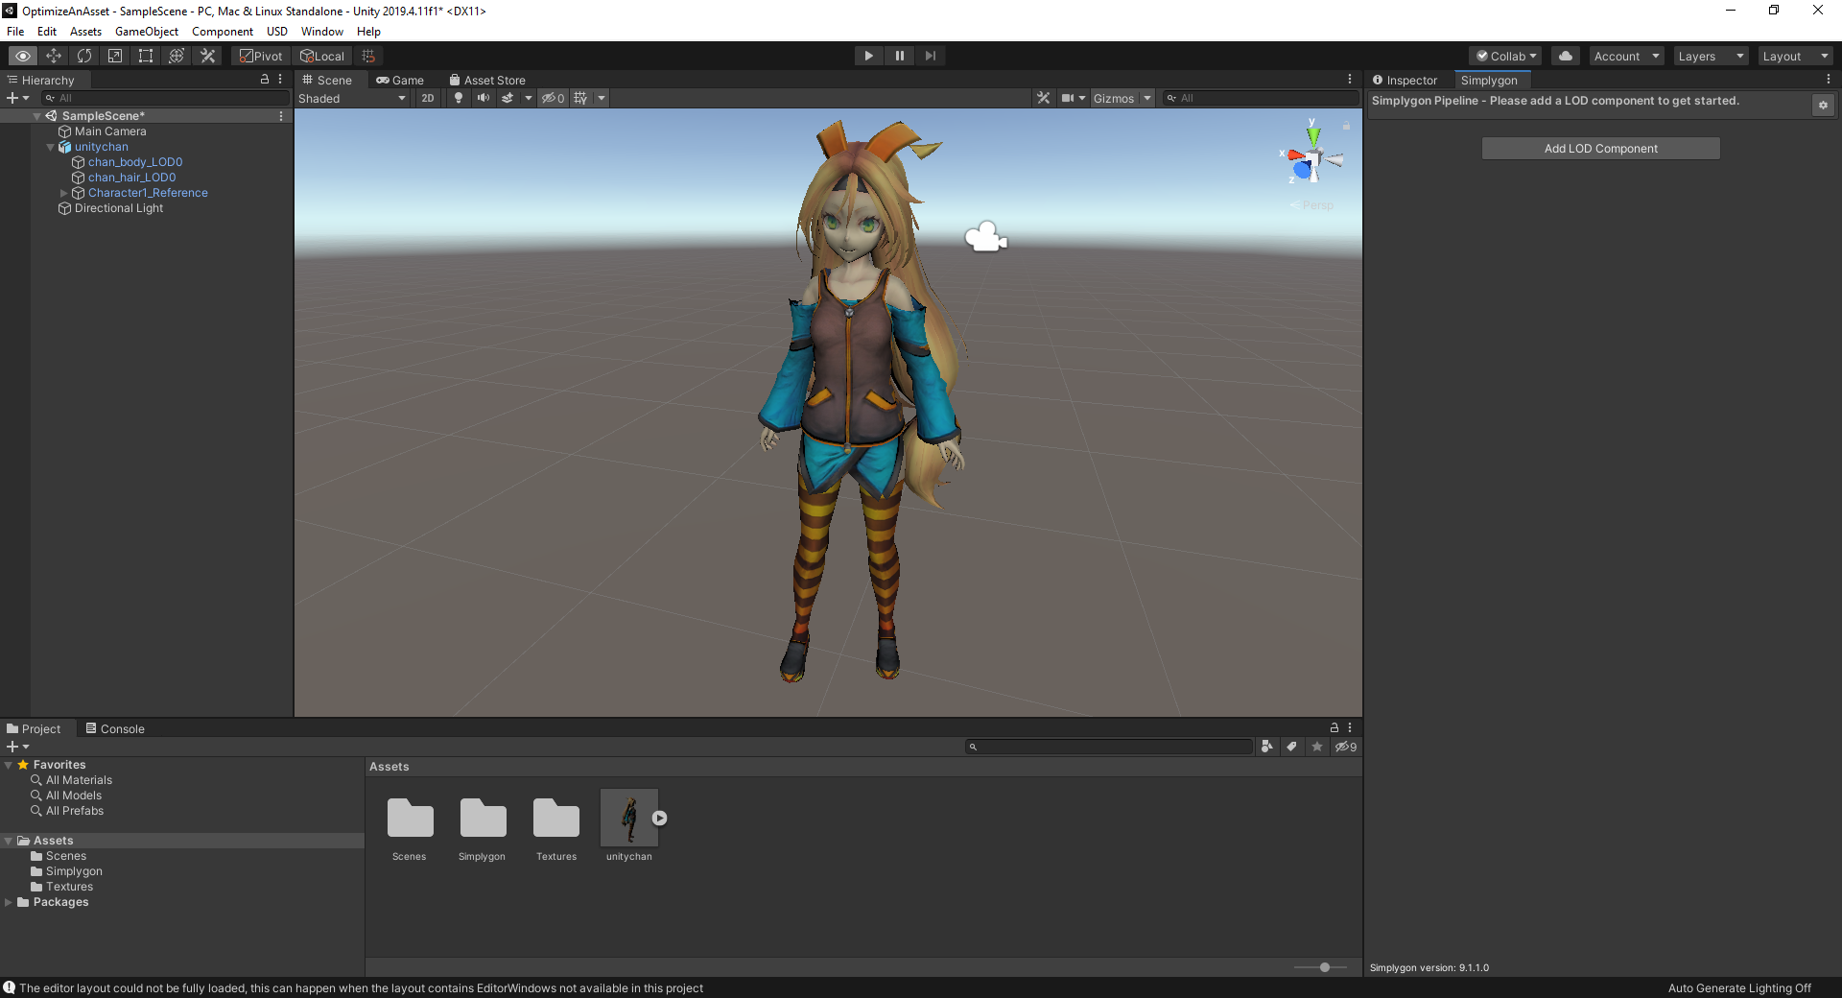Expand Character1_Reference in Hierarchy
1842x998 pixels.
[x=64, y=193]
